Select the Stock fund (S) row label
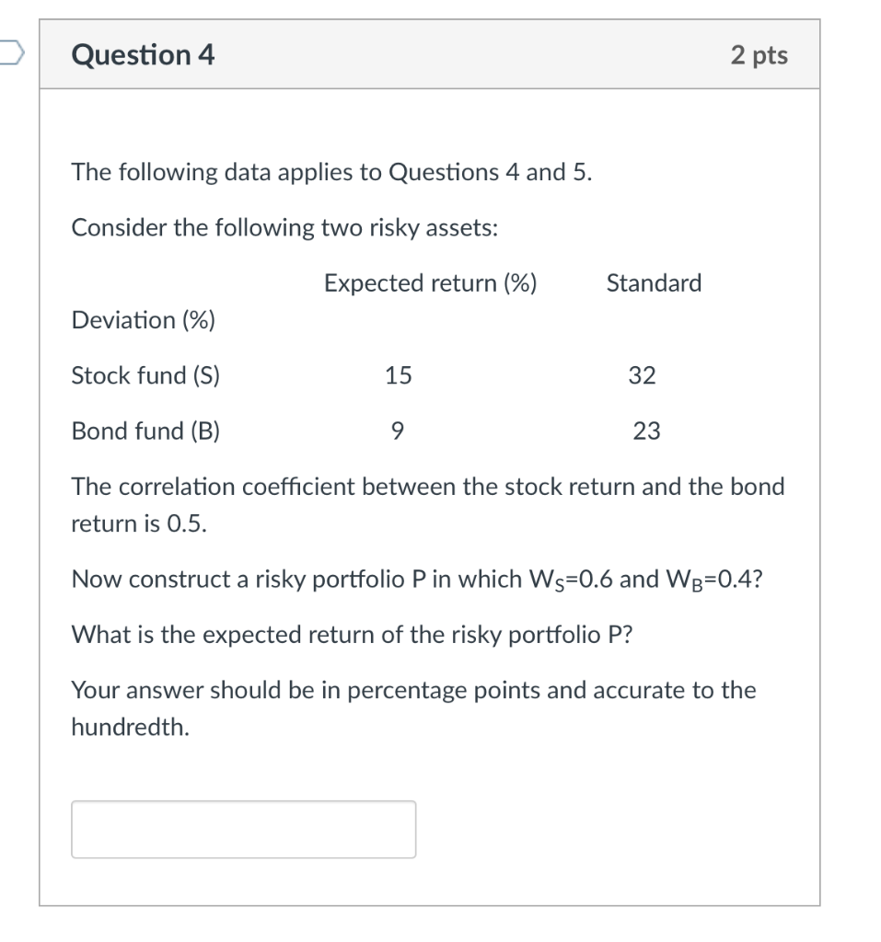This screenshot has width=881, height=942. pos(145,375)
